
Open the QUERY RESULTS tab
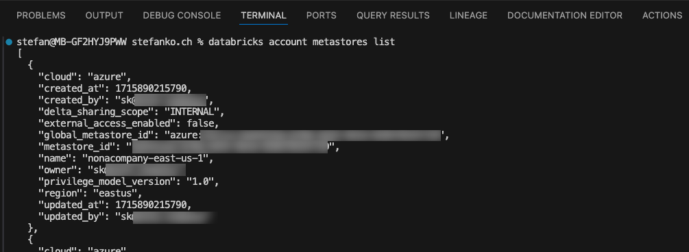pos(393,15)
